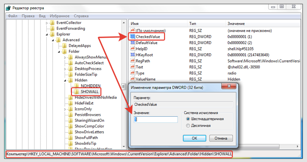Select the AutoCheckSelect folder icon
Viewport: 307px width, 162px height.
[71, 63]
